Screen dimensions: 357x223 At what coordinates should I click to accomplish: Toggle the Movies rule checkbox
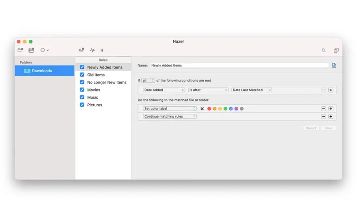82,90
